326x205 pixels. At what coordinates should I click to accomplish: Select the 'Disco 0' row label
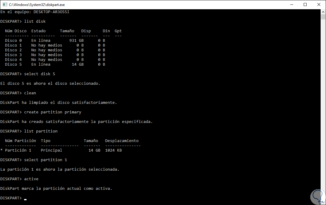(x=13, y=41)
